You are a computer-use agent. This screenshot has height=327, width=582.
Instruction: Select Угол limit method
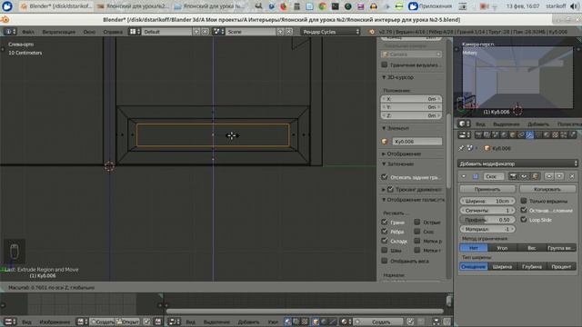click(x=502, y=248)
